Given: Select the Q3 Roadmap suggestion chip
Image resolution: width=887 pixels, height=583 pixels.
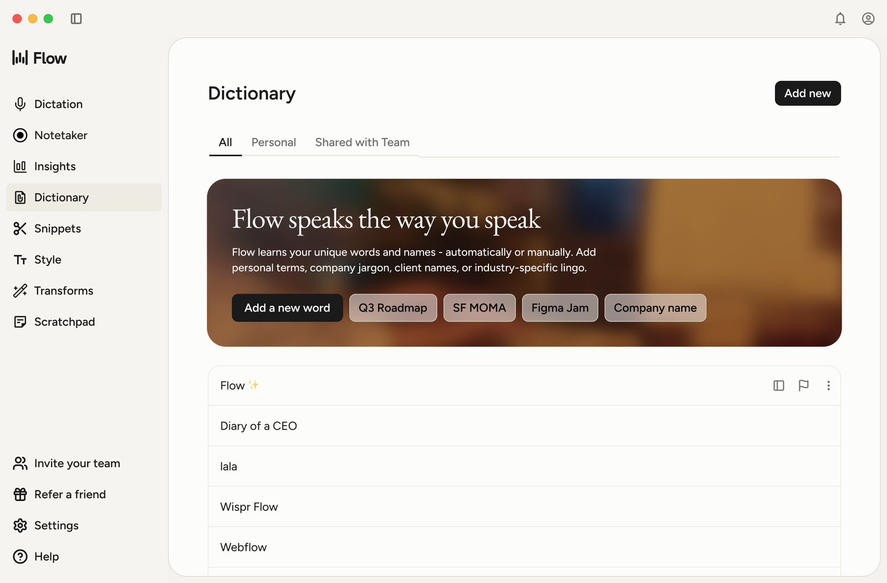Looking at the screenshot, I should pyautogui.click(x=393, y=308).
